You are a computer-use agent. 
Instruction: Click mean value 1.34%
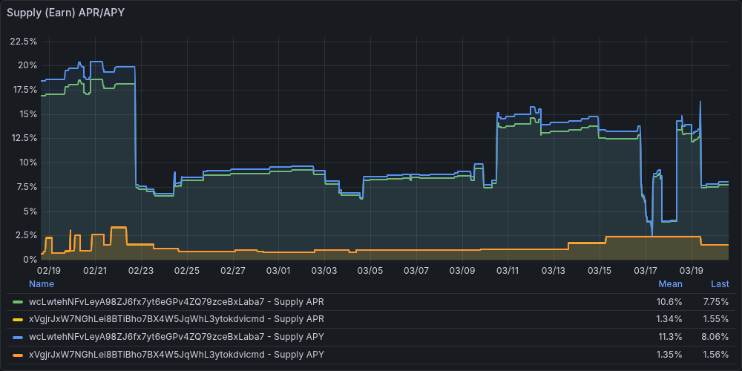(x=669, y=319)
